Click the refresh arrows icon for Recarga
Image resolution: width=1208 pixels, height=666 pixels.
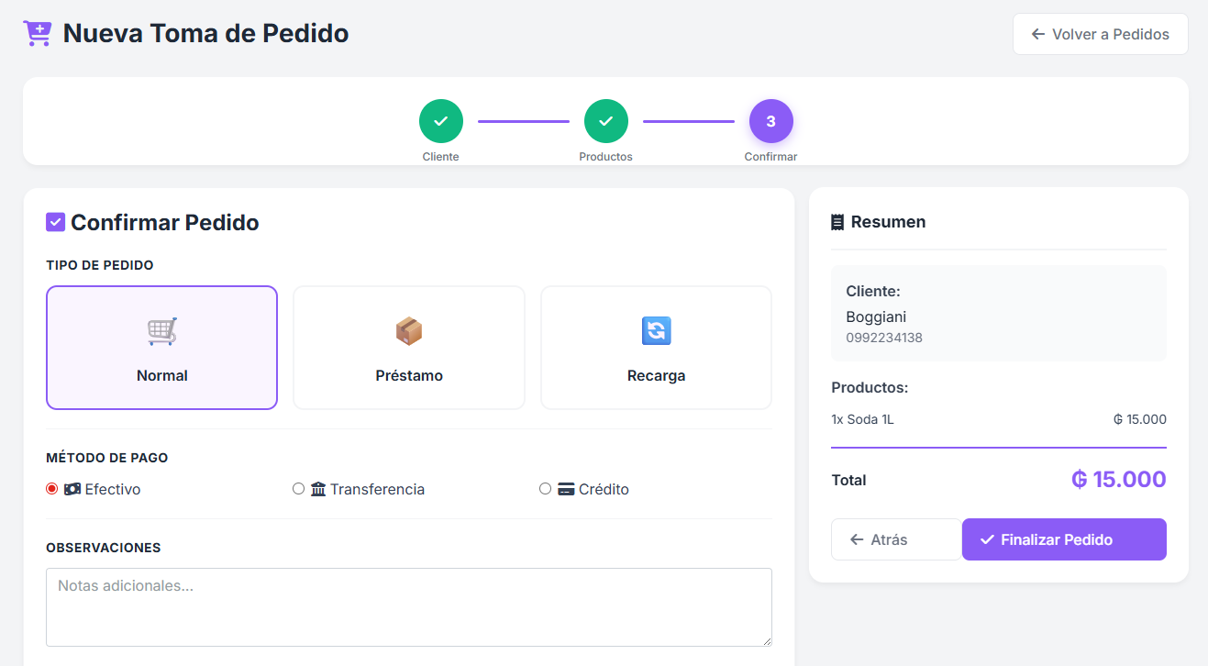click(x=657, y=331)
